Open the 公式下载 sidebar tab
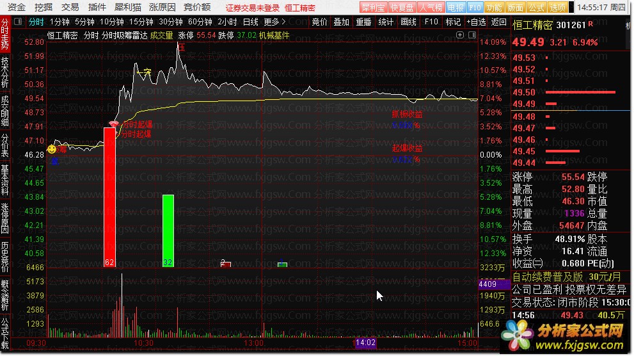 (4, 334)
